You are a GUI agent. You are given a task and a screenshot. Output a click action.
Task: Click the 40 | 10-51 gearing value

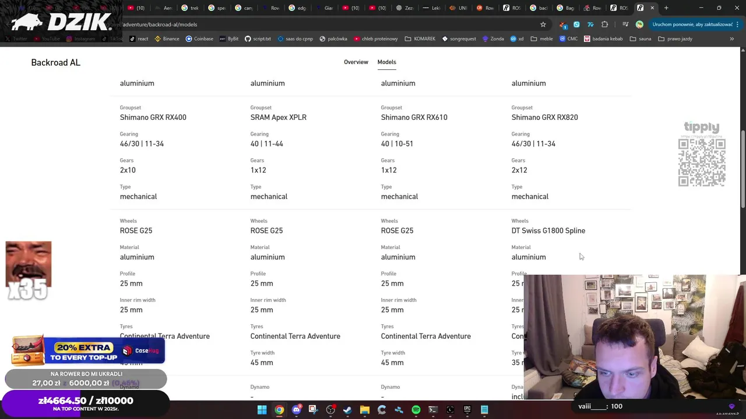[x=397, y=144]
